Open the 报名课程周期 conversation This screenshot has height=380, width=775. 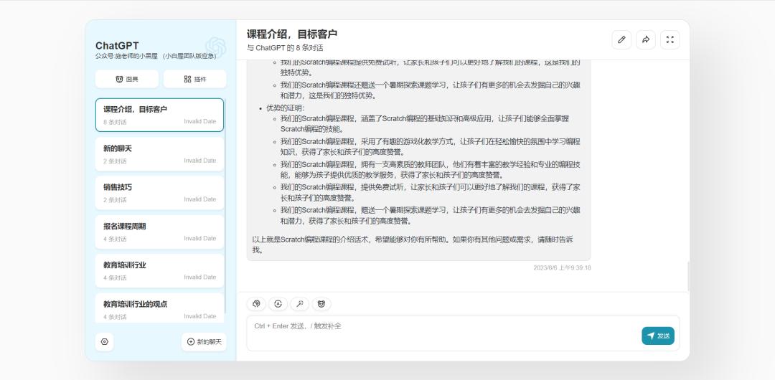159,232
